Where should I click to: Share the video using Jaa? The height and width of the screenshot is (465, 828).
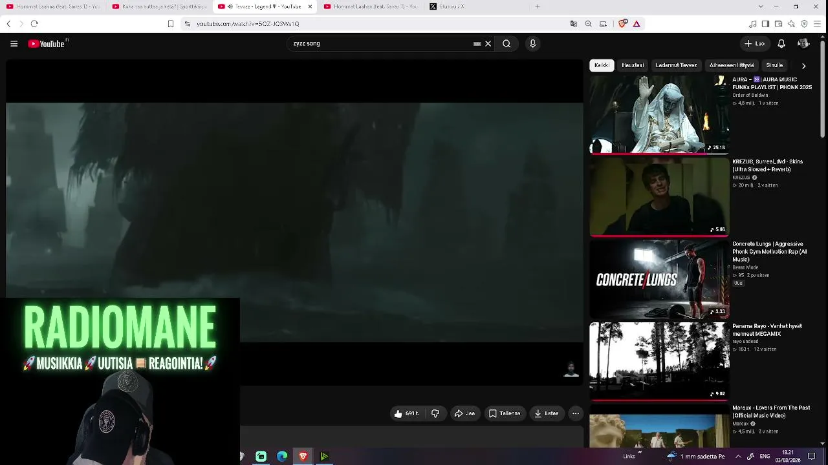(x=464, y=413)
